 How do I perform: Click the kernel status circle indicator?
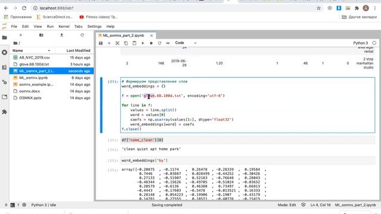[x=374, y=43]
